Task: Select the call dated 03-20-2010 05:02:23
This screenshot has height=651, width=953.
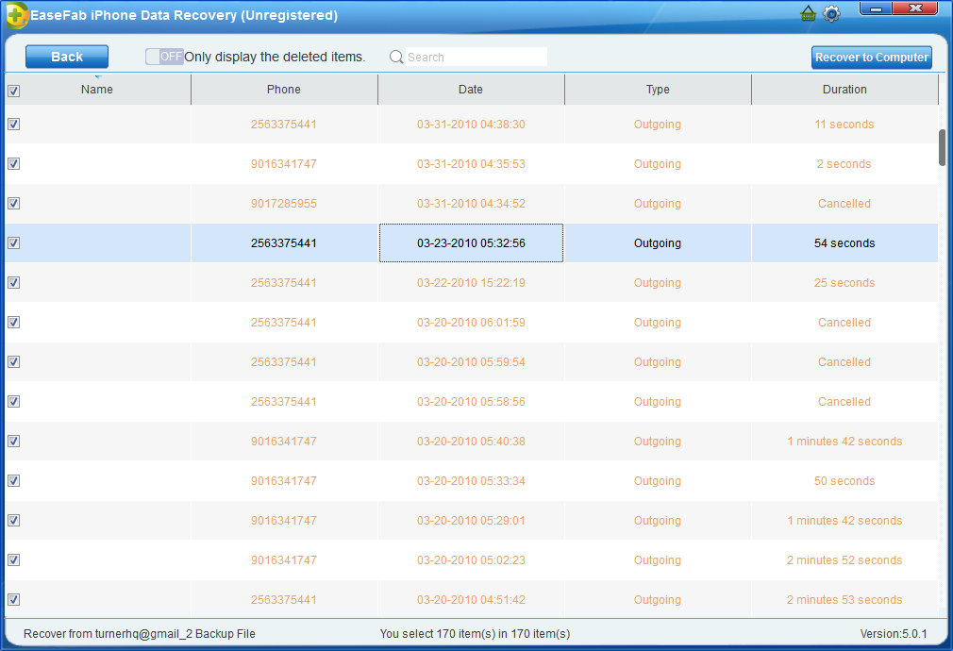Action: pyautogui.click(x=471, y=560)
